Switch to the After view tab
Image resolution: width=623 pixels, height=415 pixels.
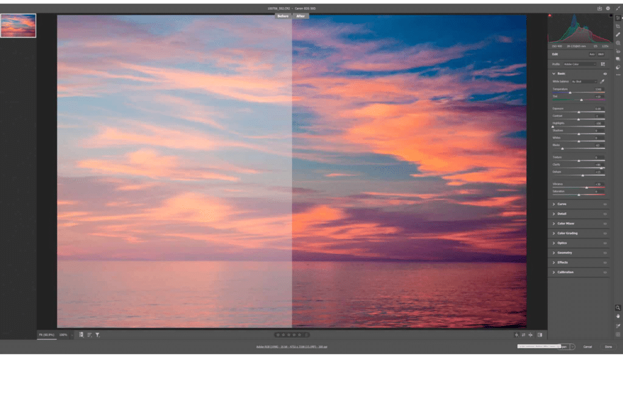pyautogui.click(x=300, y=16)
